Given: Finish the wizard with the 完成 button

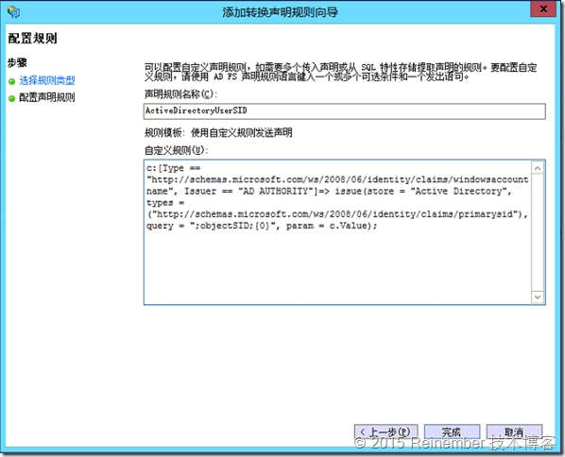Looking at the screenshot, I should [452, 432].
